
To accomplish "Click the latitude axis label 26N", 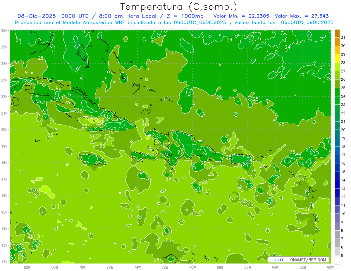I will coord(4,30).
